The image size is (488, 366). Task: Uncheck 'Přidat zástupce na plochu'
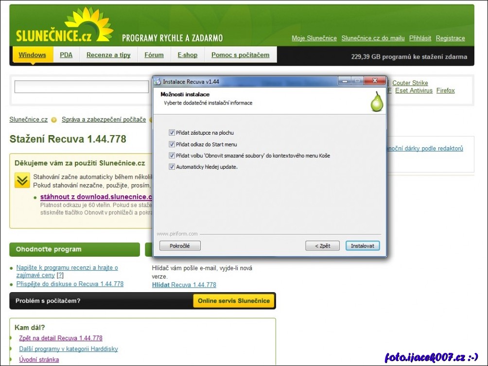click(172, 133)
